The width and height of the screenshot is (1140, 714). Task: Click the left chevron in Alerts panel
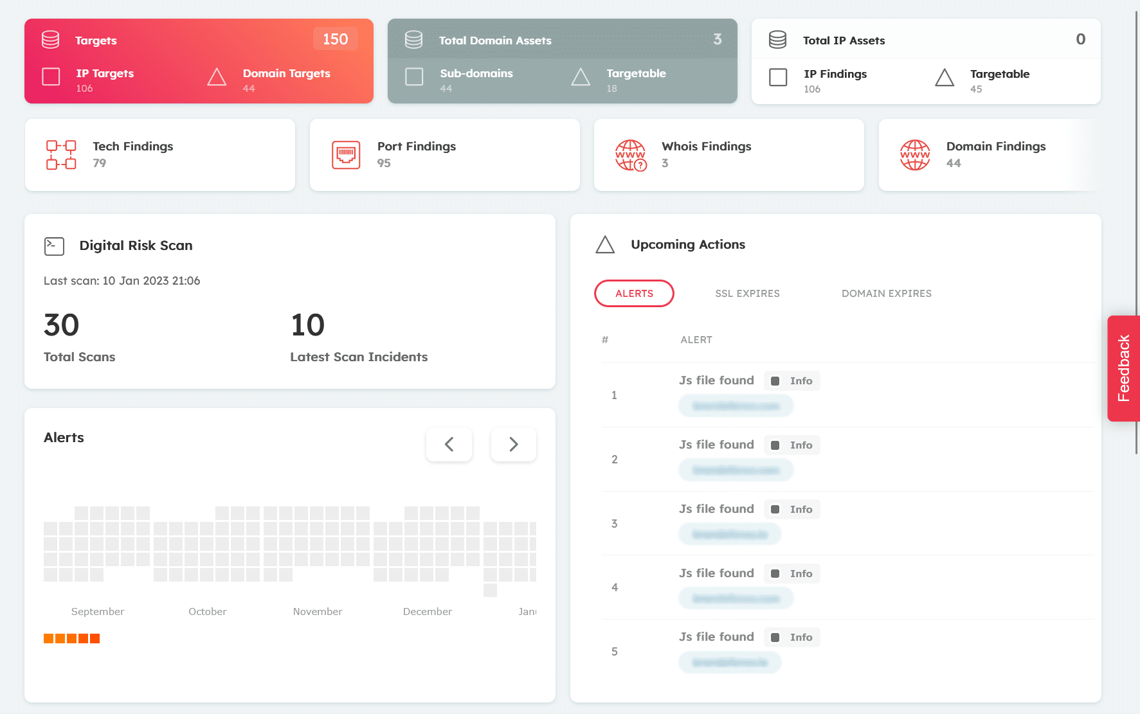click(449, 444)
